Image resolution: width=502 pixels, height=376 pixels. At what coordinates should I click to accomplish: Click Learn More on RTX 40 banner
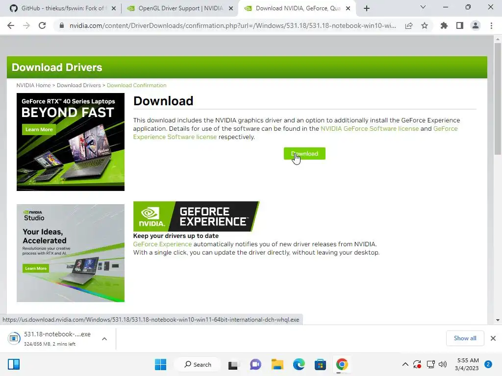click(x=39, y=129)
